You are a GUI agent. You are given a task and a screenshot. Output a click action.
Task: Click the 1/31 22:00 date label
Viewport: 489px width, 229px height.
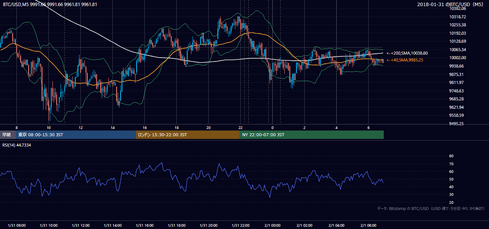coord(240,226)
